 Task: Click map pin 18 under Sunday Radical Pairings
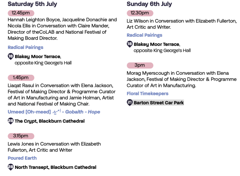[130, 44]
